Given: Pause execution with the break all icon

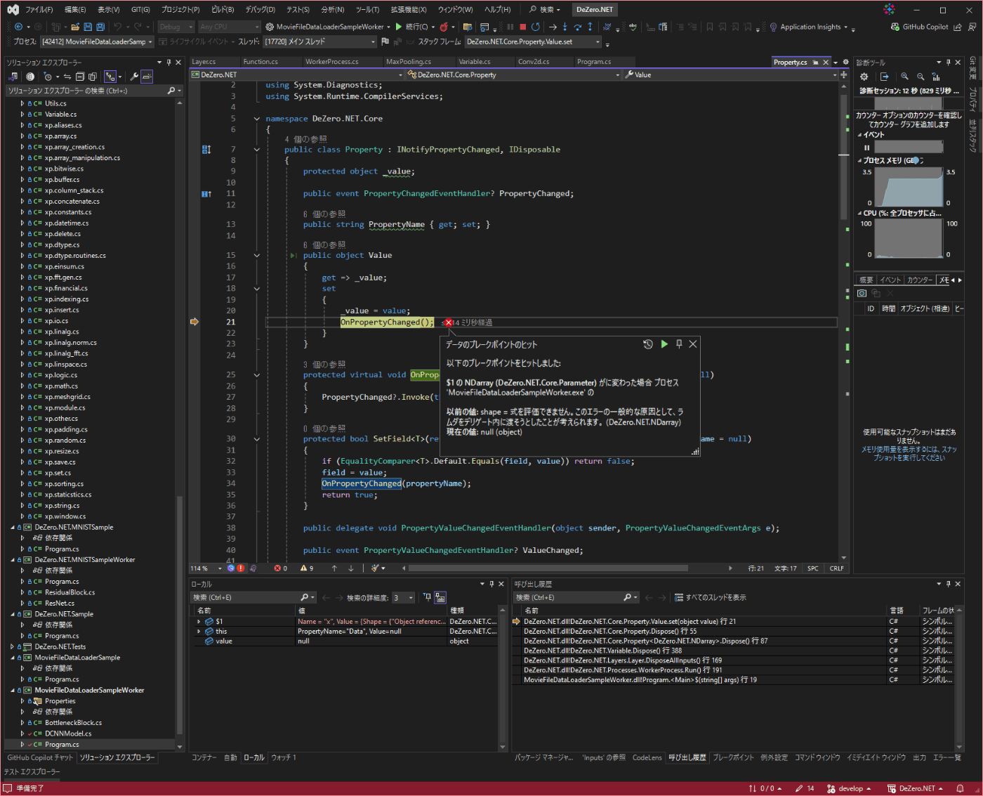Looking at the screenshot, I should coord(510,27).
